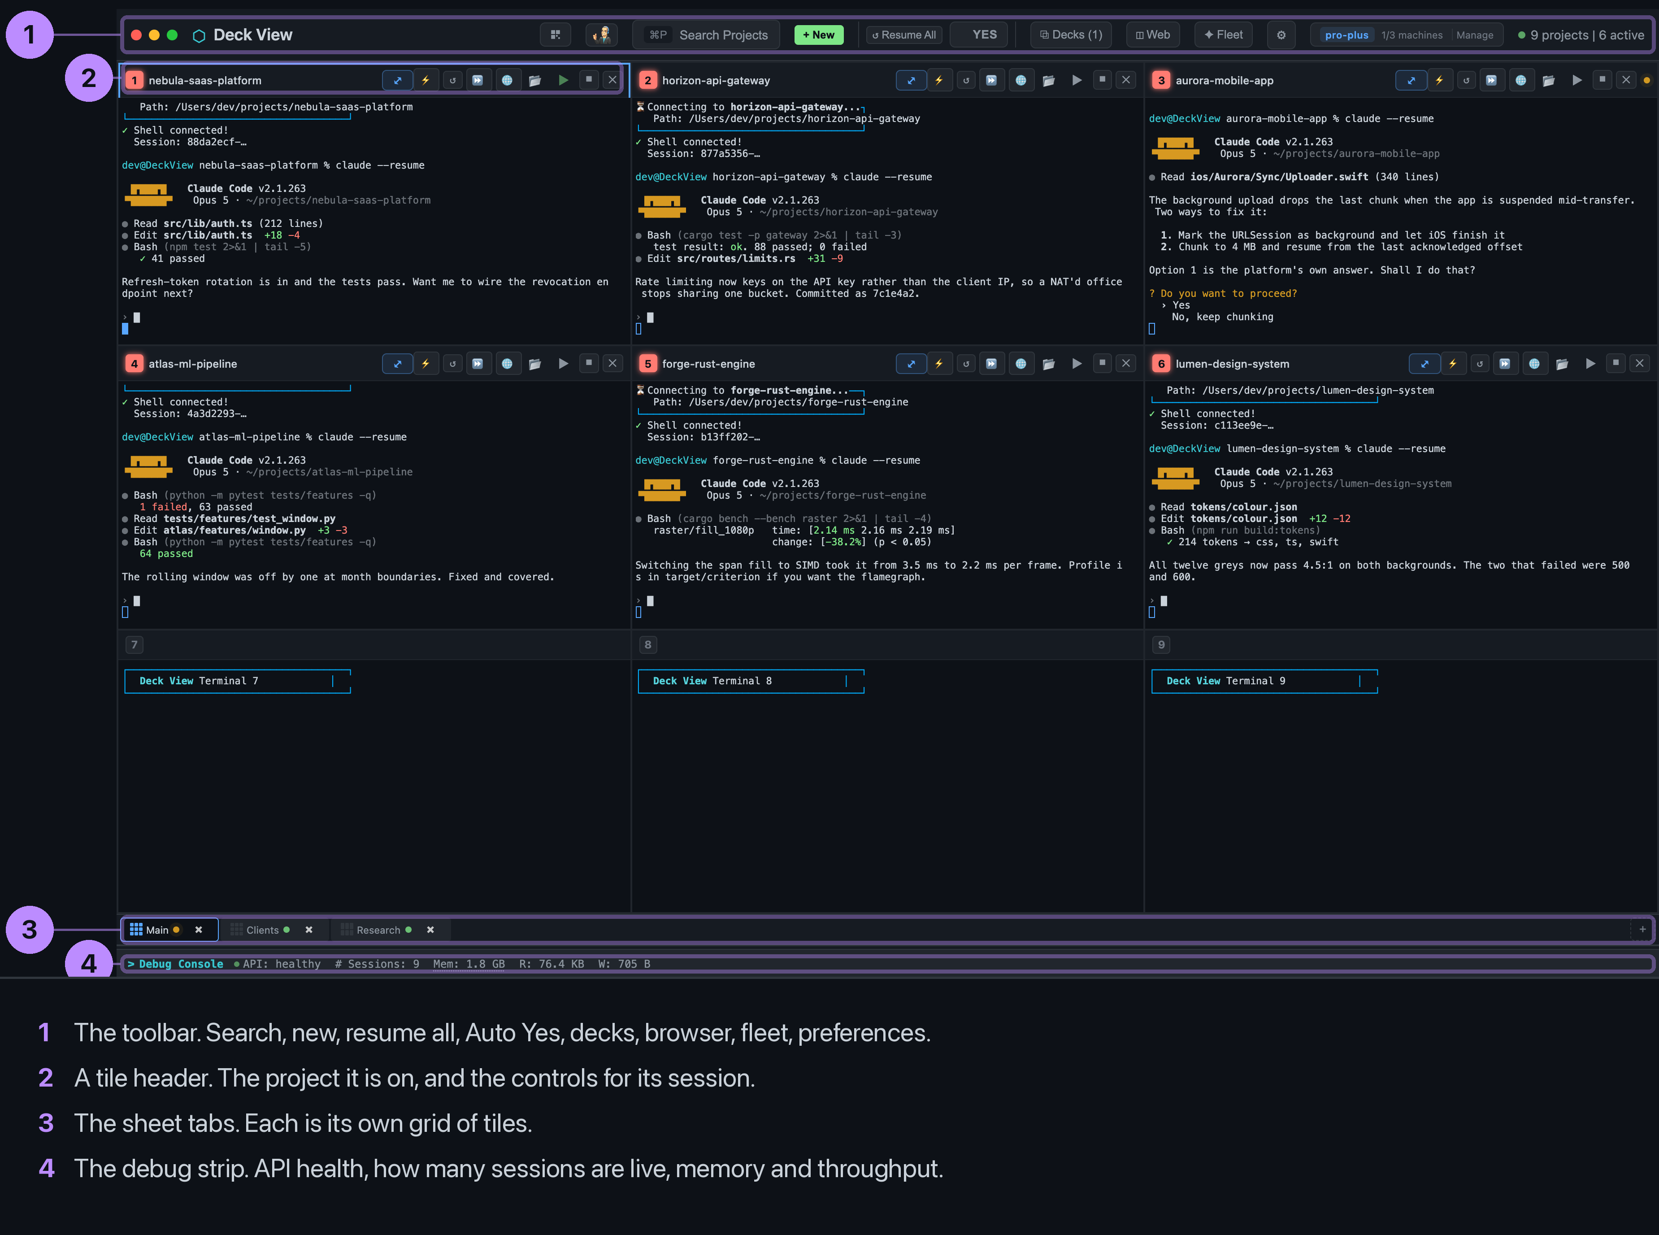Open project folder for horizon-api-gateway tile

pos(1048,80)
